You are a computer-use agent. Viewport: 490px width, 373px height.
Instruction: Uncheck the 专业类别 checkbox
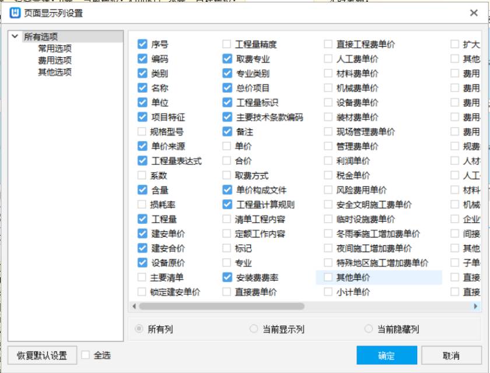tap(227, 73)
